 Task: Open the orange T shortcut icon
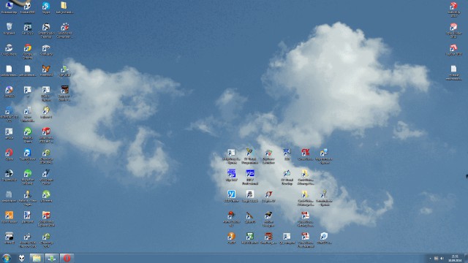(x=231, y=237)
